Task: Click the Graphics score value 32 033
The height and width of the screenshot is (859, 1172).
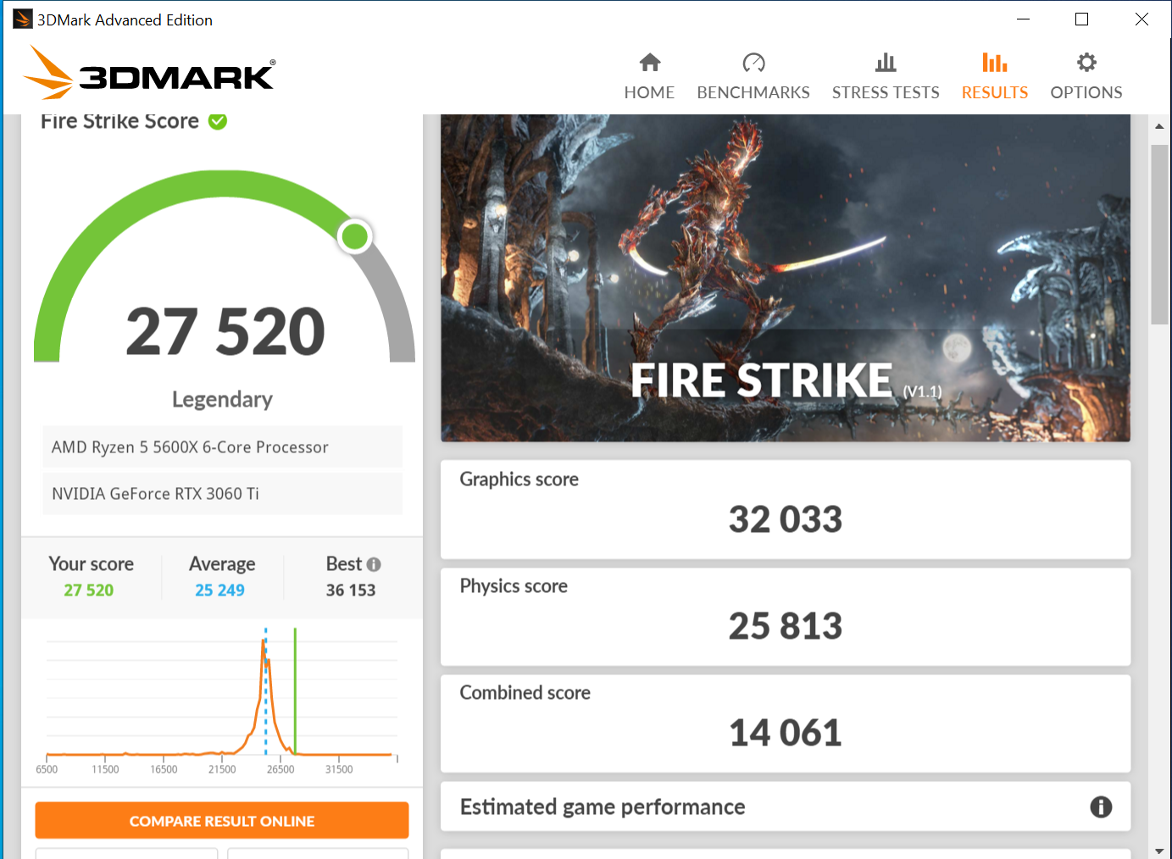Action: [786, 519]
